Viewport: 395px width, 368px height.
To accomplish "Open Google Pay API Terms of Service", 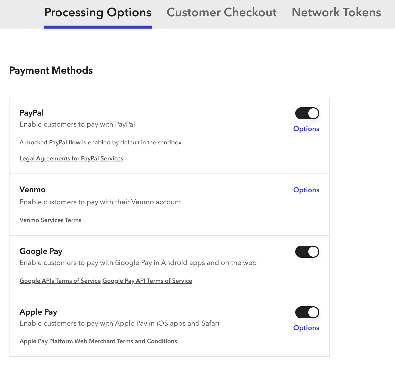I will pyautogui.click(x=147, y=281).
